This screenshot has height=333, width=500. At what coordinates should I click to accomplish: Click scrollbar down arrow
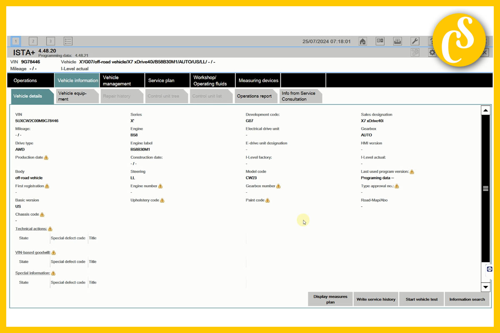(x=485, y=287)
